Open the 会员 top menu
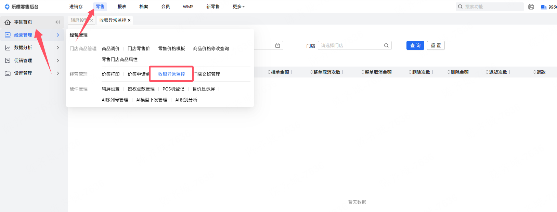This screenshot has width=557, height=212. tap(166, 6)
